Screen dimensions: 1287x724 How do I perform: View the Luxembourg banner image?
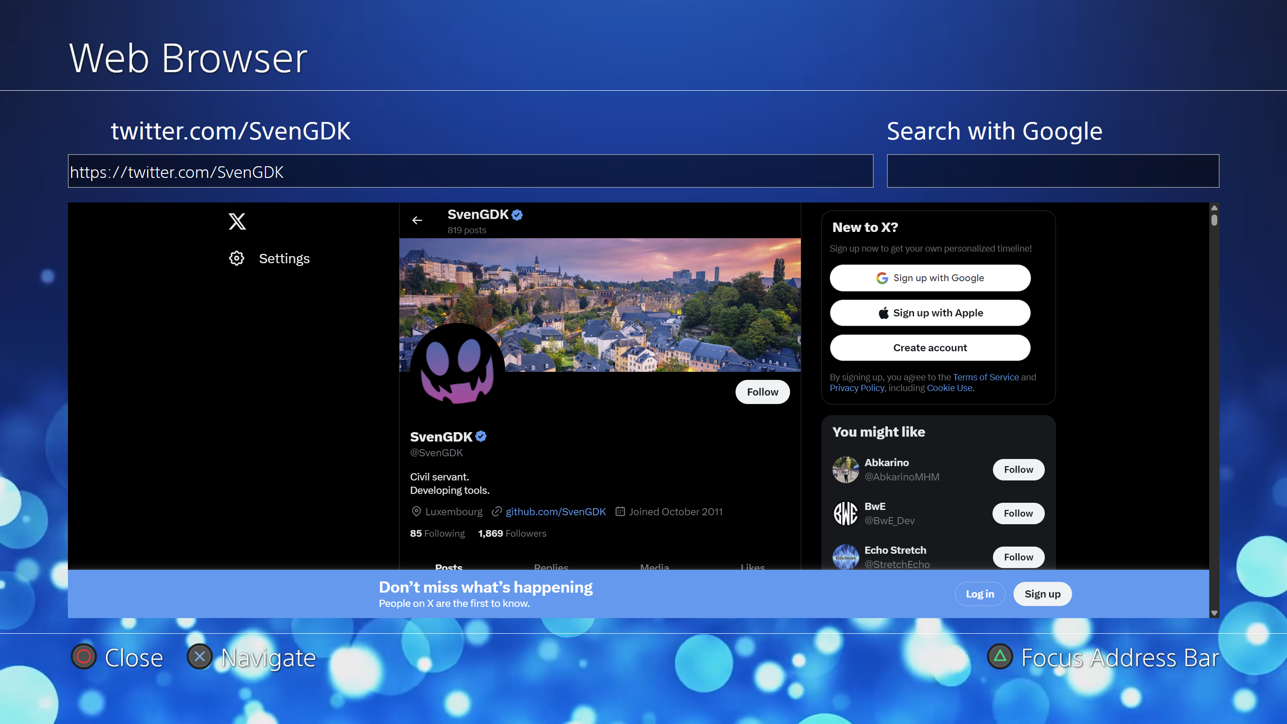pos(600,305)
